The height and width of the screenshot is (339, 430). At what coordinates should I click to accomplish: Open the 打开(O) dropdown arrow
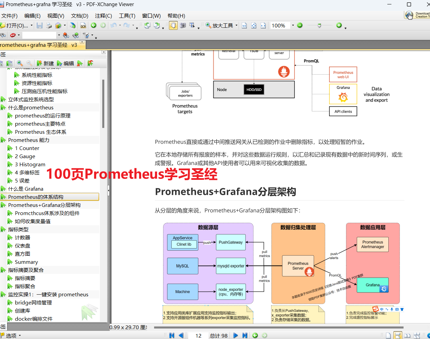pyautogui.click(x=31, y=25)
